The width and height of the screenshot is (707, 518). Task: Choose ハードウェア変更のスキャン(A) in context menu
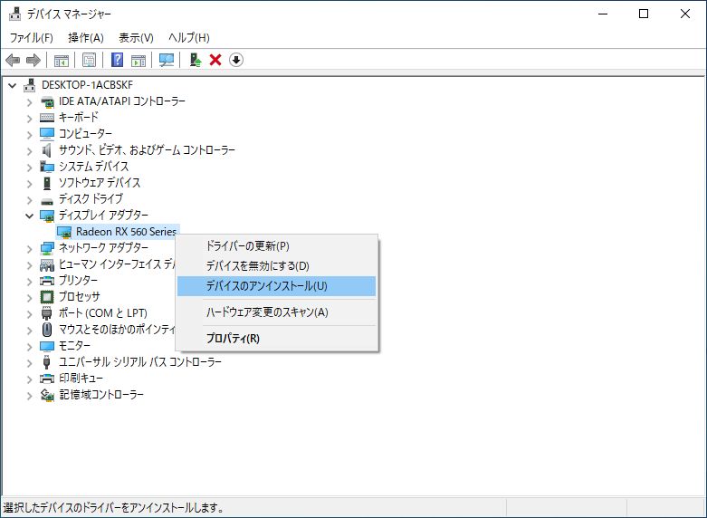click(x=276, y=312)
